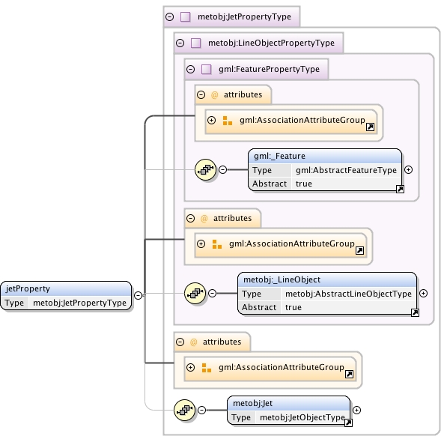
Task: Click the reference arrow icon on metobj:Jet box
Action: [348, 423]
